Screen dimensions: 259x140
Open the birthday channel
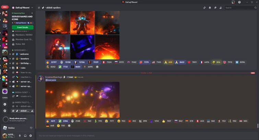[23, 63]
